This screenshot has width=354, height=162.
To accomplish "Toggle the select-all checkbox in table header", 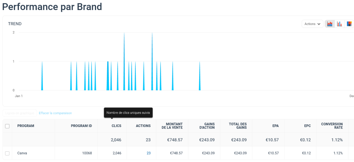I will (x=7, y=126).
